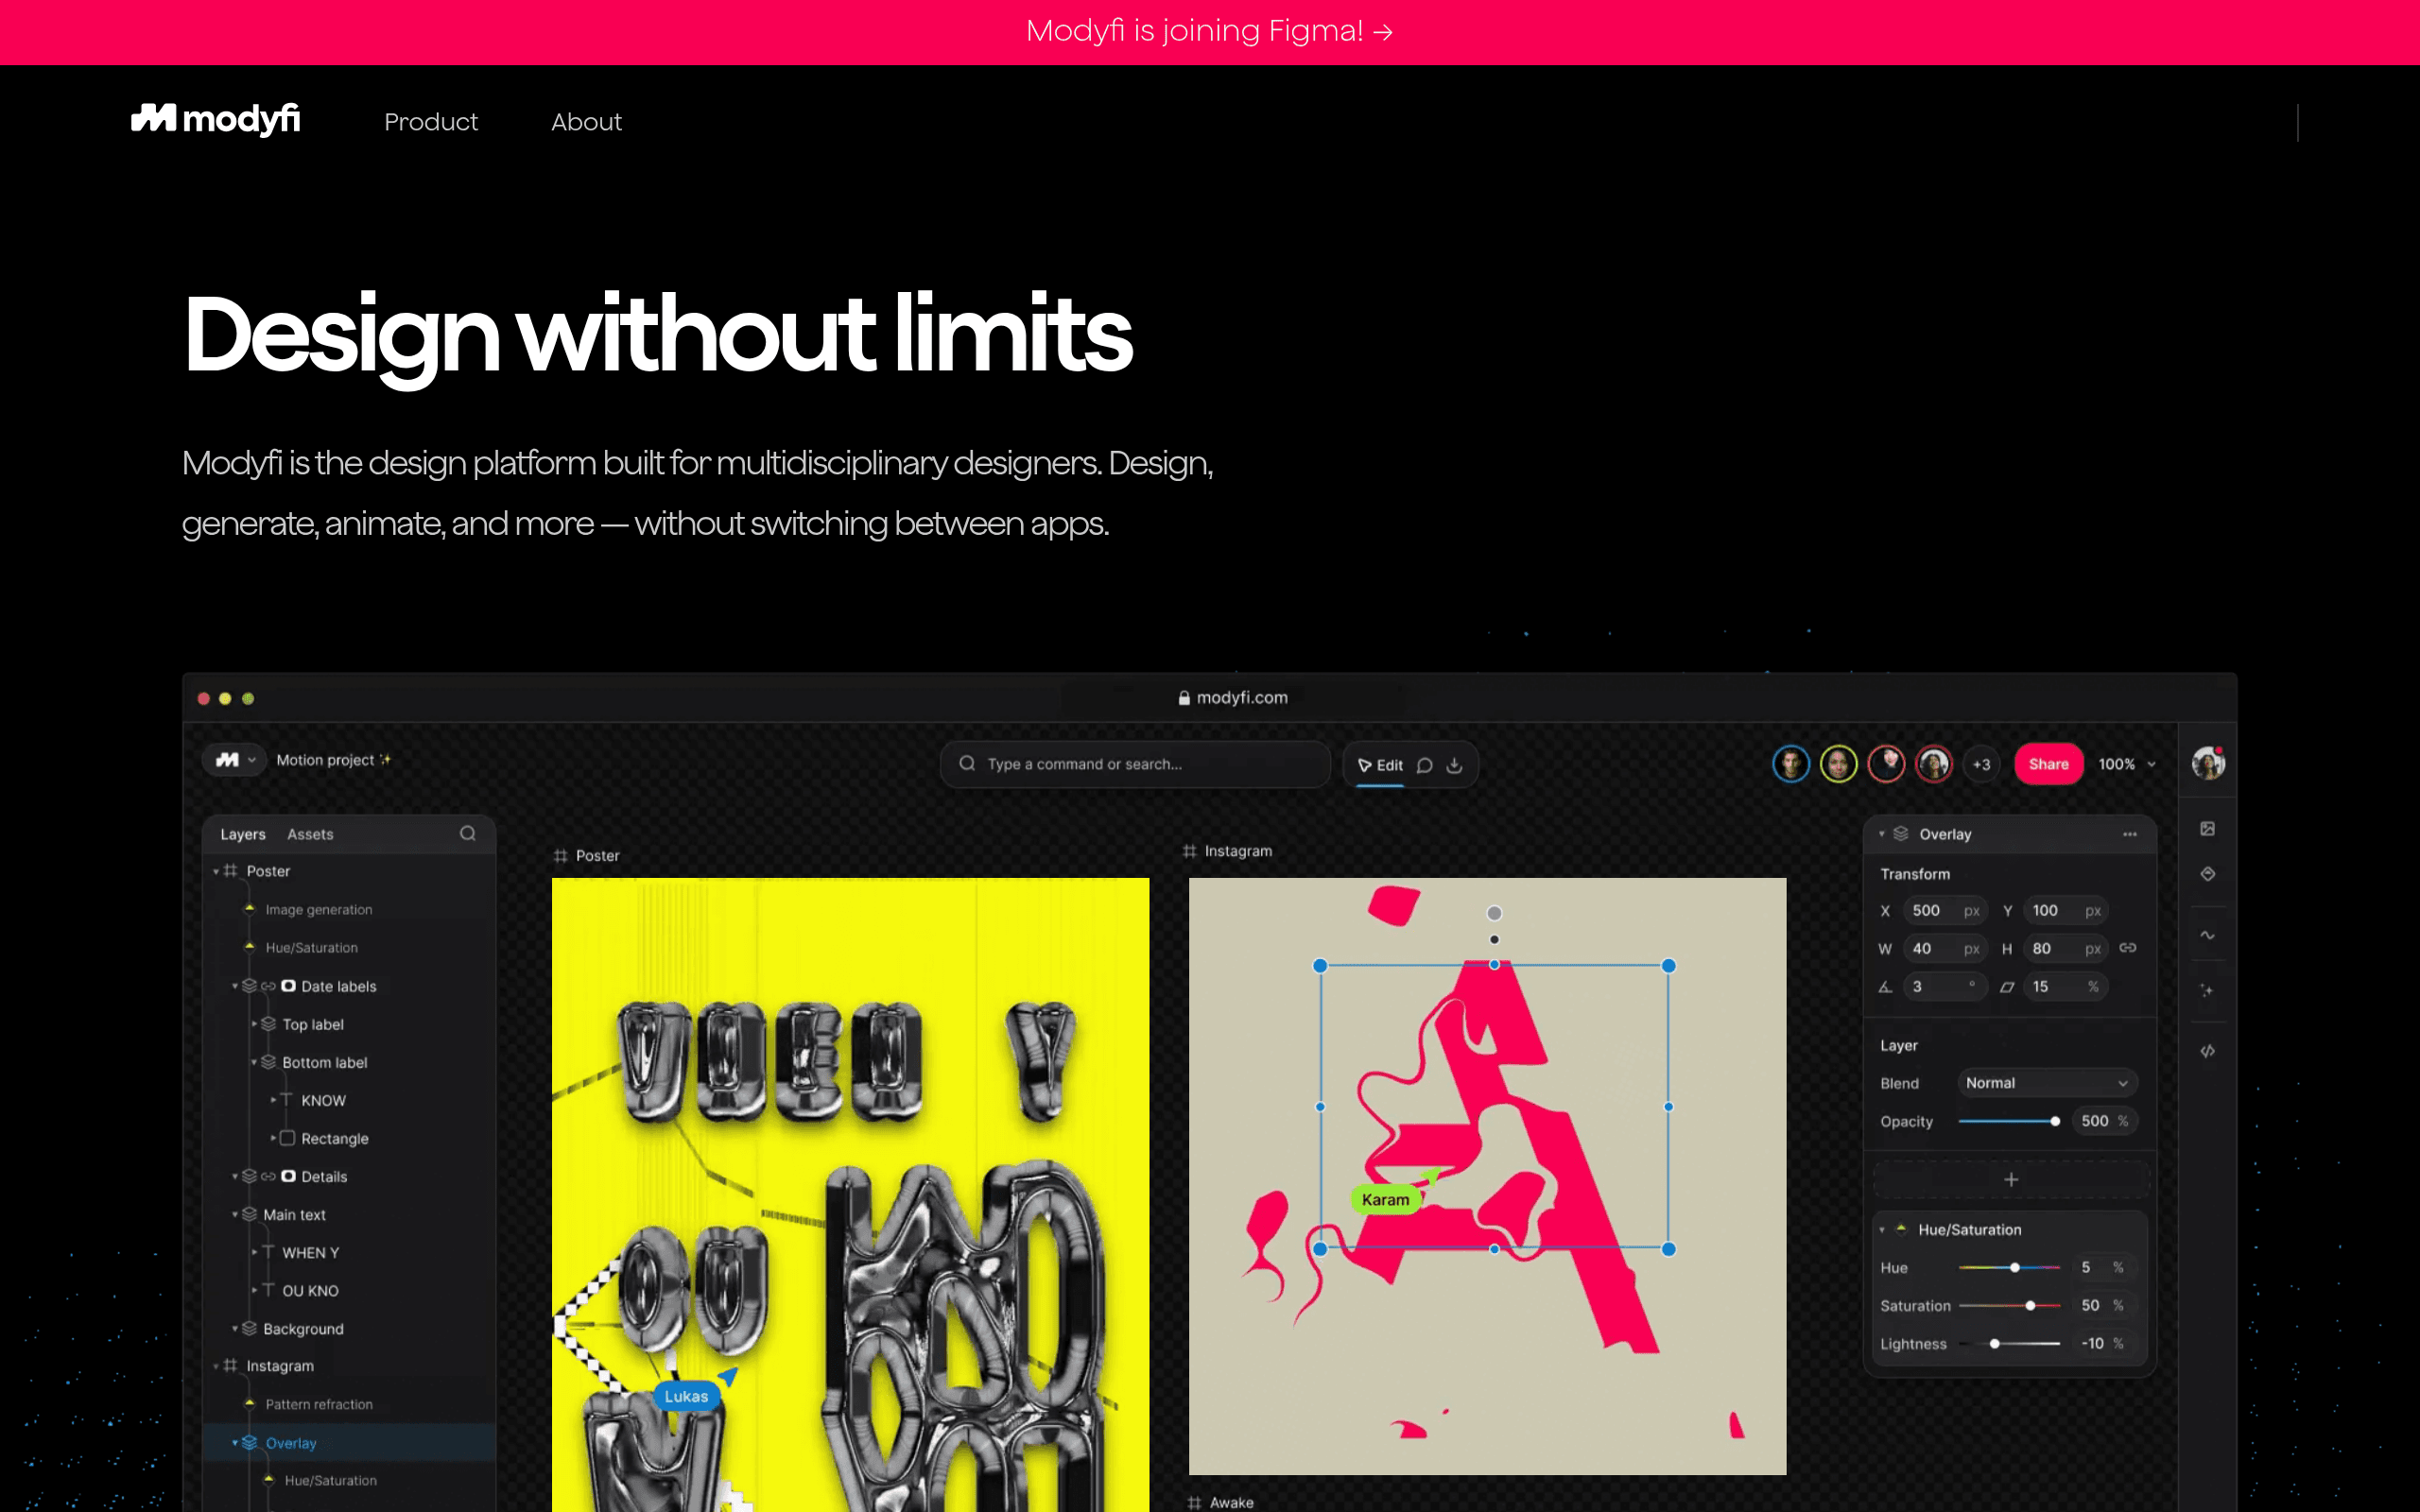Click the skew parallelogram icon in Transform

tap(2006, 987)
